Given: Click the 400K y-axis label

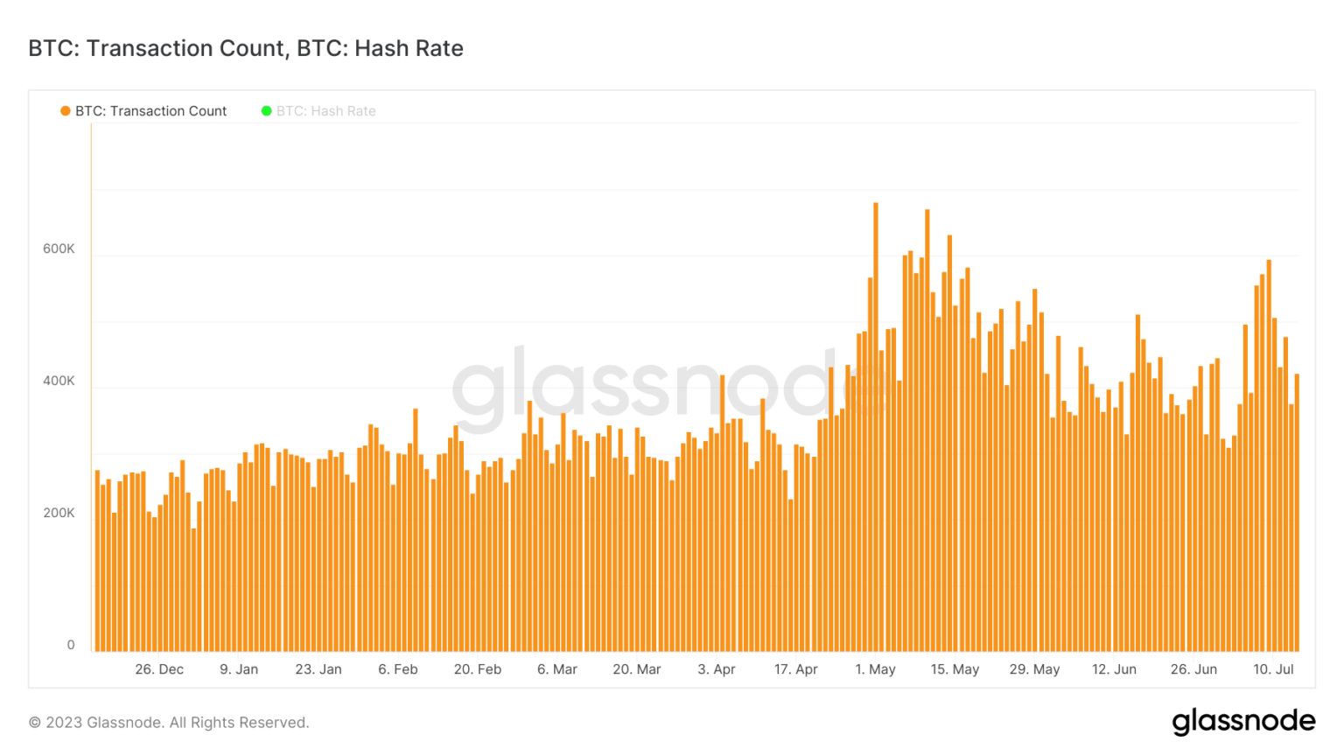Looking at the screenshot, I should (x=59, y=381).
